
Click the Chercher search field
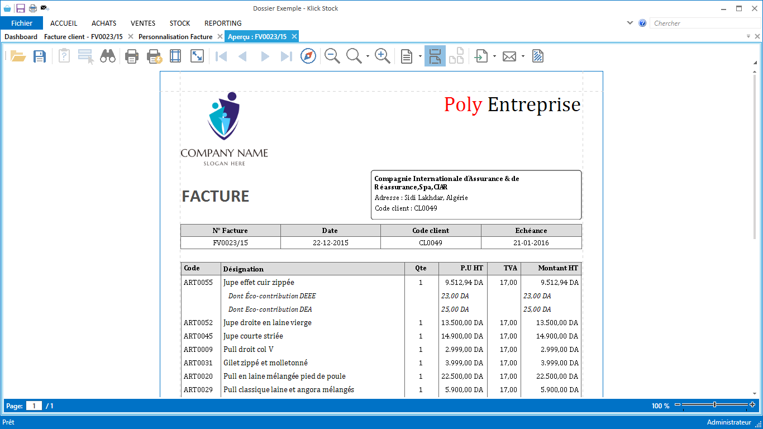pos(704,23)
